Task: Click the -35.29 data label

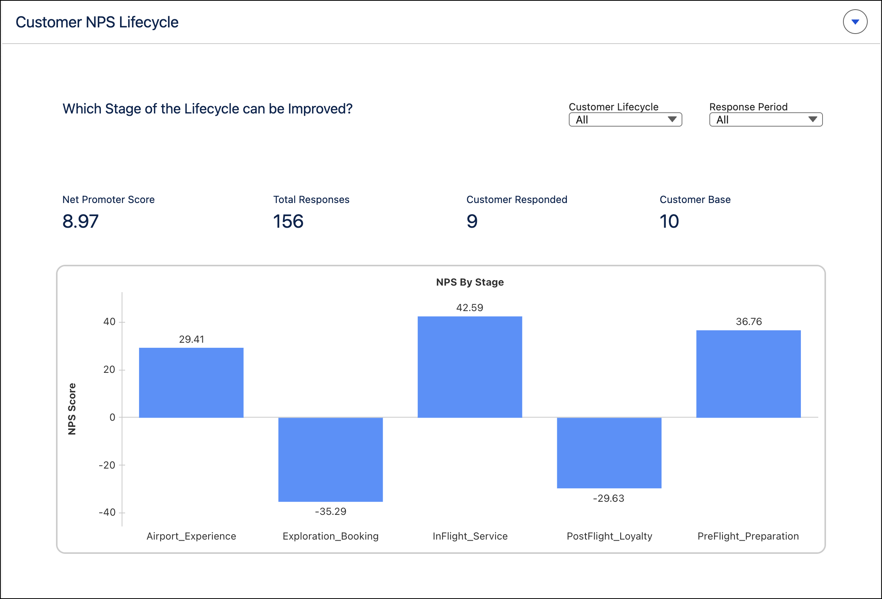Action: point(331,511)
